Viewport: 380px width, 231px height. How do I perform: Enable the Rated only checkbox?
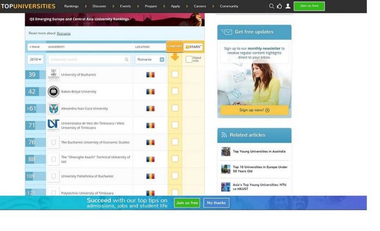pos(189,59)
